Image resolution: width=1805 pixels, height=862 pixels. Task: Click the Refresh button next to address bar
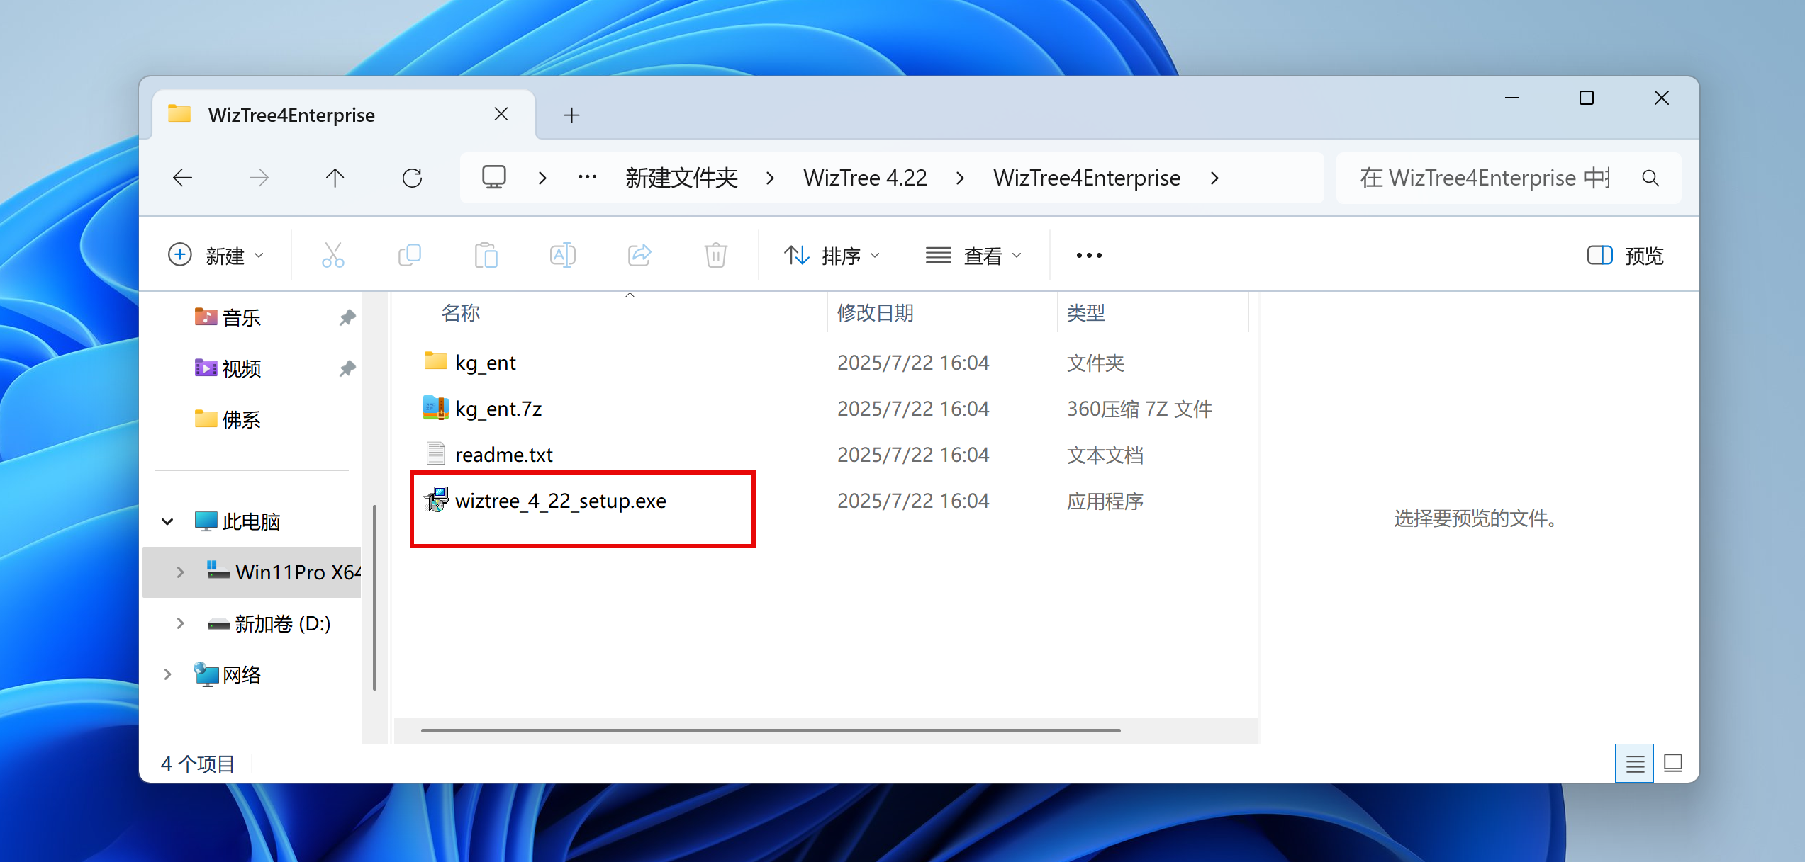[412, 178]
